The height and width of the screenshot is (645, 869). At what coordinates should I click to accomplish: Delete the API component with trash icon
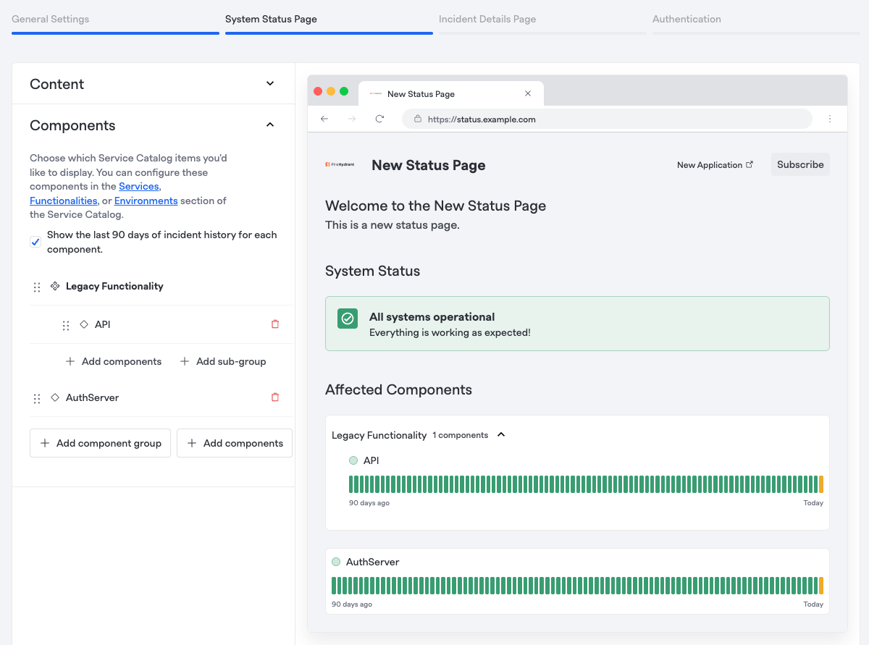point(275,324)
